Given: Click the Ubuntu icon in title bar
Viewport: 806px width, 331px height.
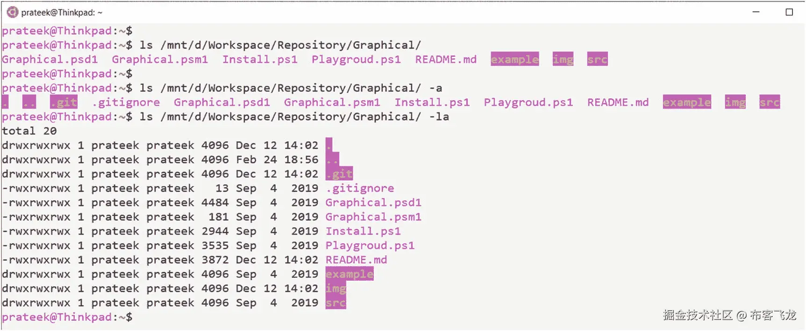Looking at the screenshot, I should point(13,12).
